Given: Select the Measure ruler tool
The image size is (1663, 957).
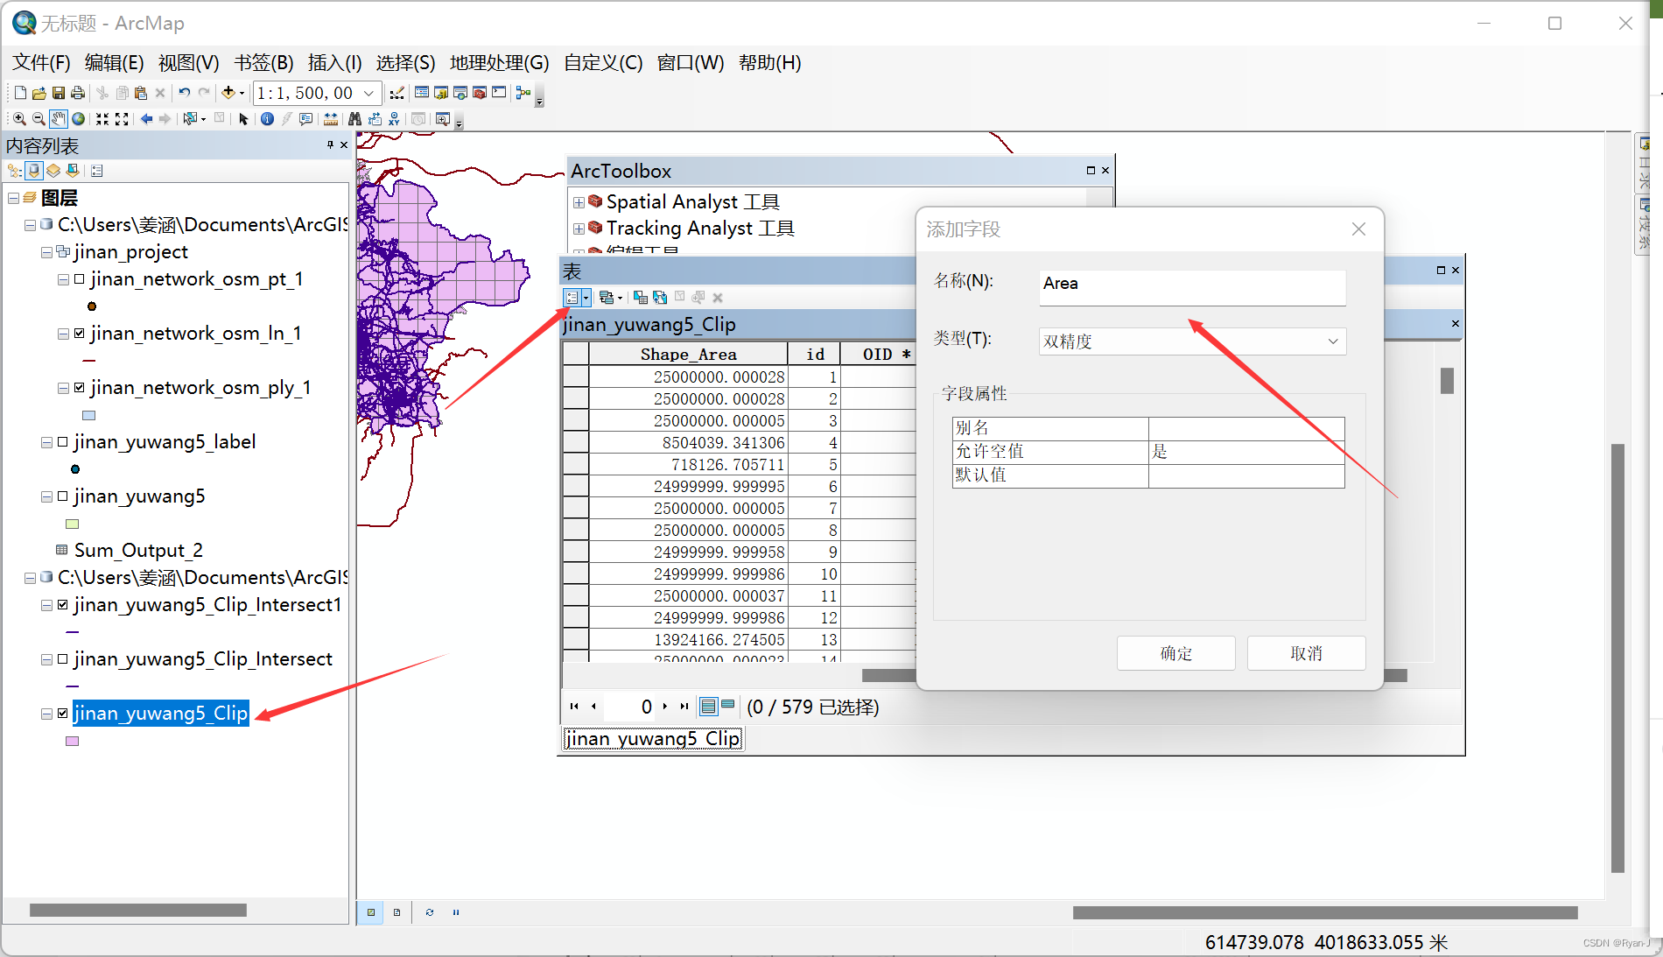Looking at the screenshot, I should (331, 119).
